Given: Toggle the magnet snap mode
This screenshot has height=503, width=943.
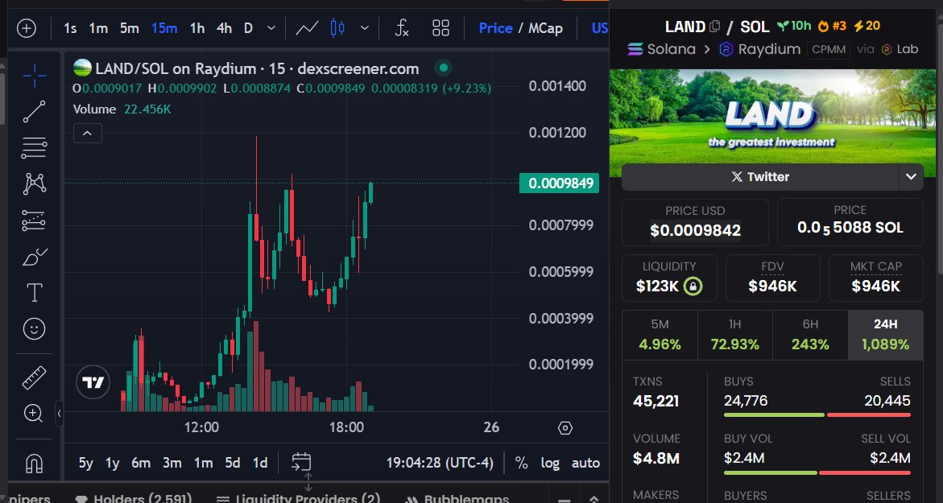Looking at the screenshot, I should tap(35, 463).
